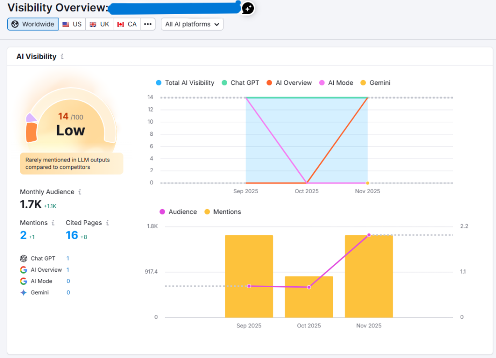Open the Cited Pages count 16
The width and height of the screenshot is (496, 358).
click(72, 235)
